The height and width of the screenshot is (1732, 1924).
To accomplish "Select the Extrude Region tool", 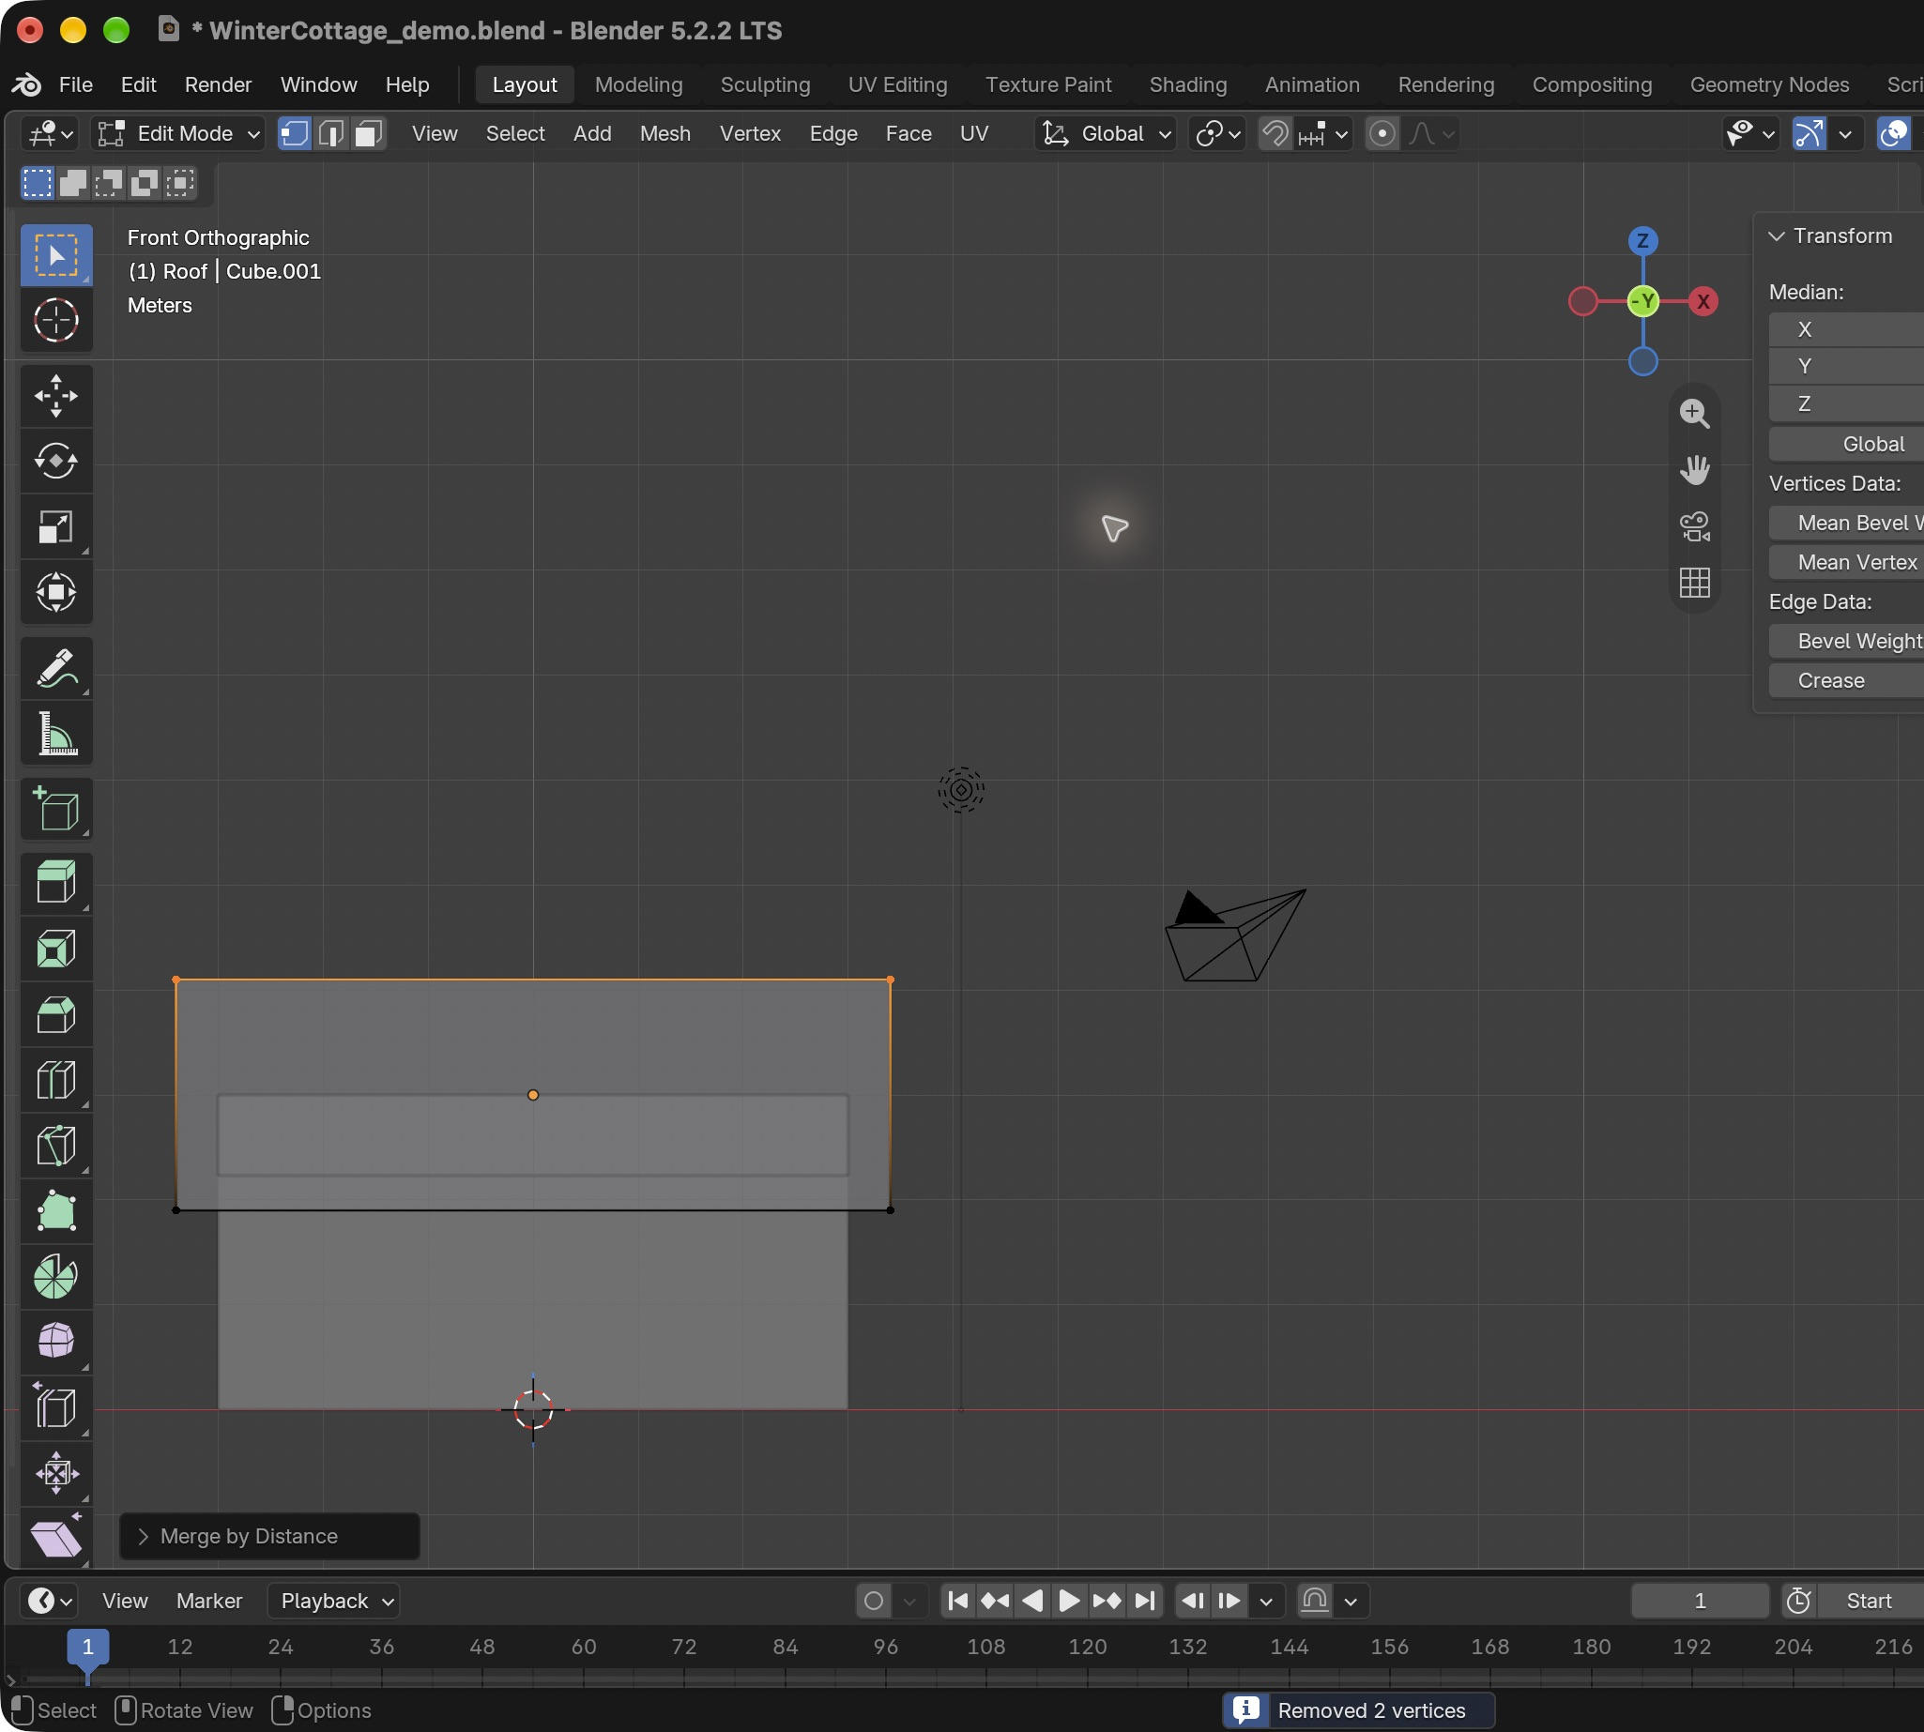I will tap(56, 882).
